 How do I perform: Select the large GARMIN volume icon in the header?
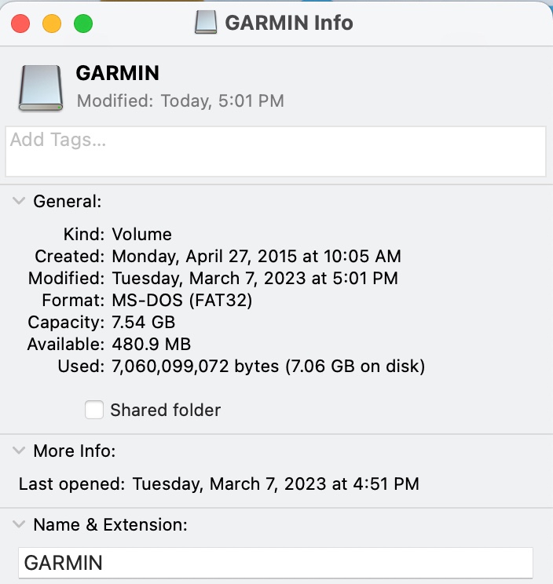[x=41, y=88]
